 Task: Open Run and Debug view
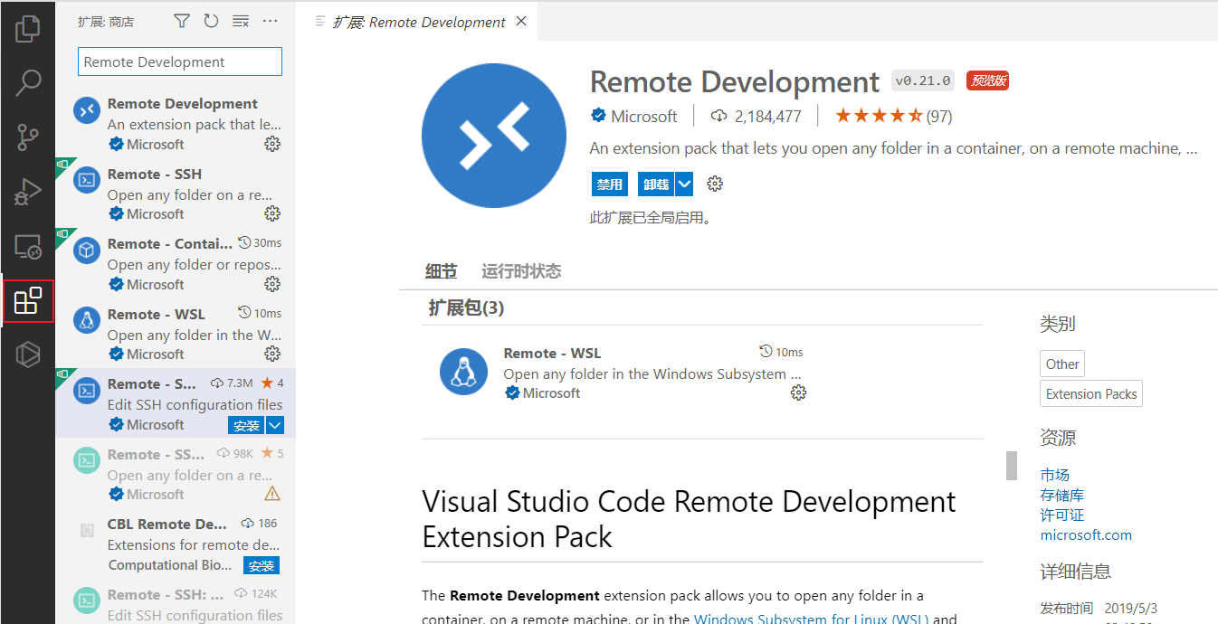click(x=28, y=192)
